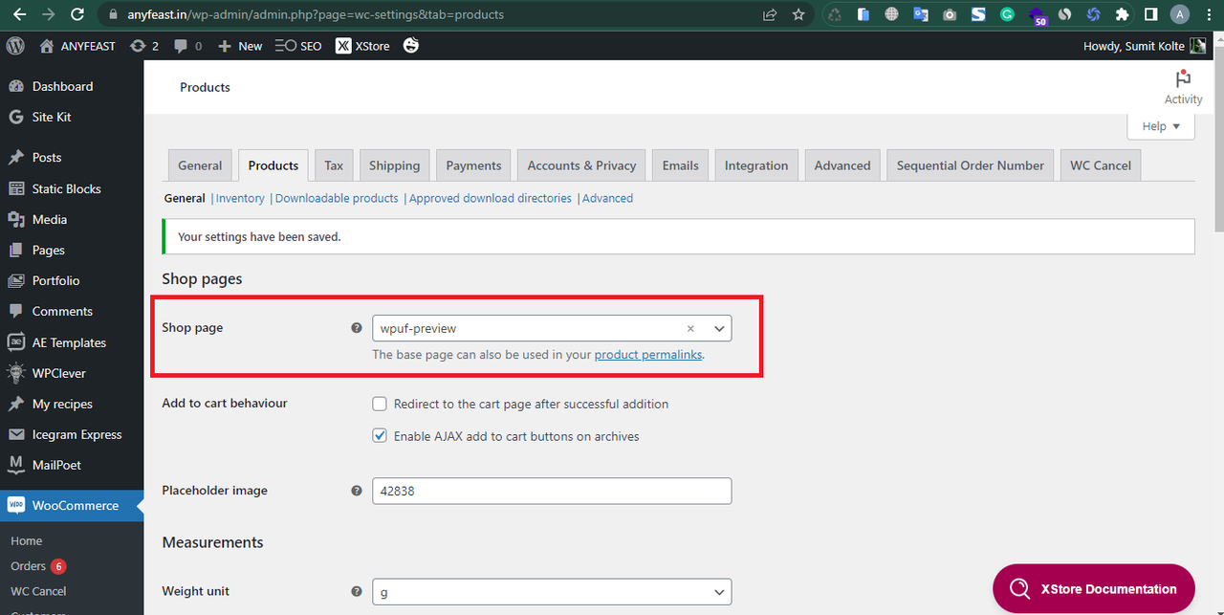
Task: Open Howdy, Sumit Kolte profile menu
Action: click(x=1145, y=45)
